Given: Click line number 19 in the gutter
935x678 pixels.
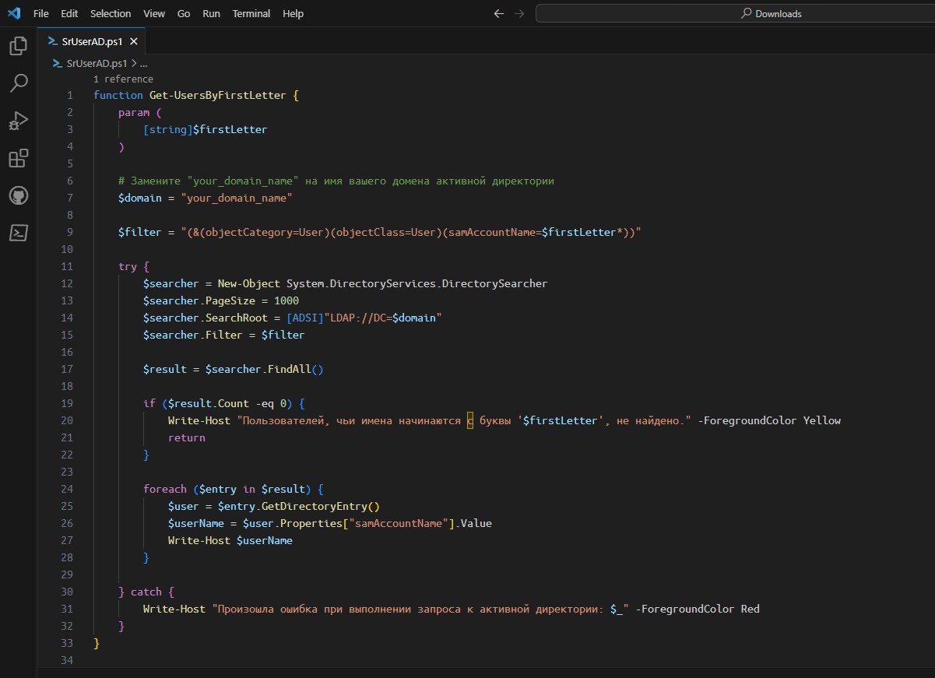Looking at the screenshot, I should coord(67,403).
